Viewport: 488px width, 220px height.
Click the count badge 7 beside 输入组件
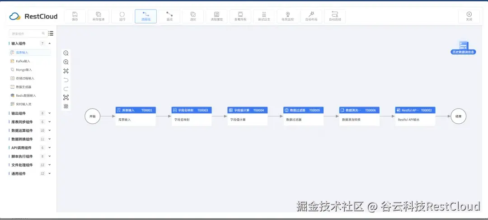click(x=42, y=43)
